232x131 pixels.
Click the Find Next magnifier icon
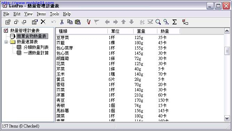tap(166, 22)
